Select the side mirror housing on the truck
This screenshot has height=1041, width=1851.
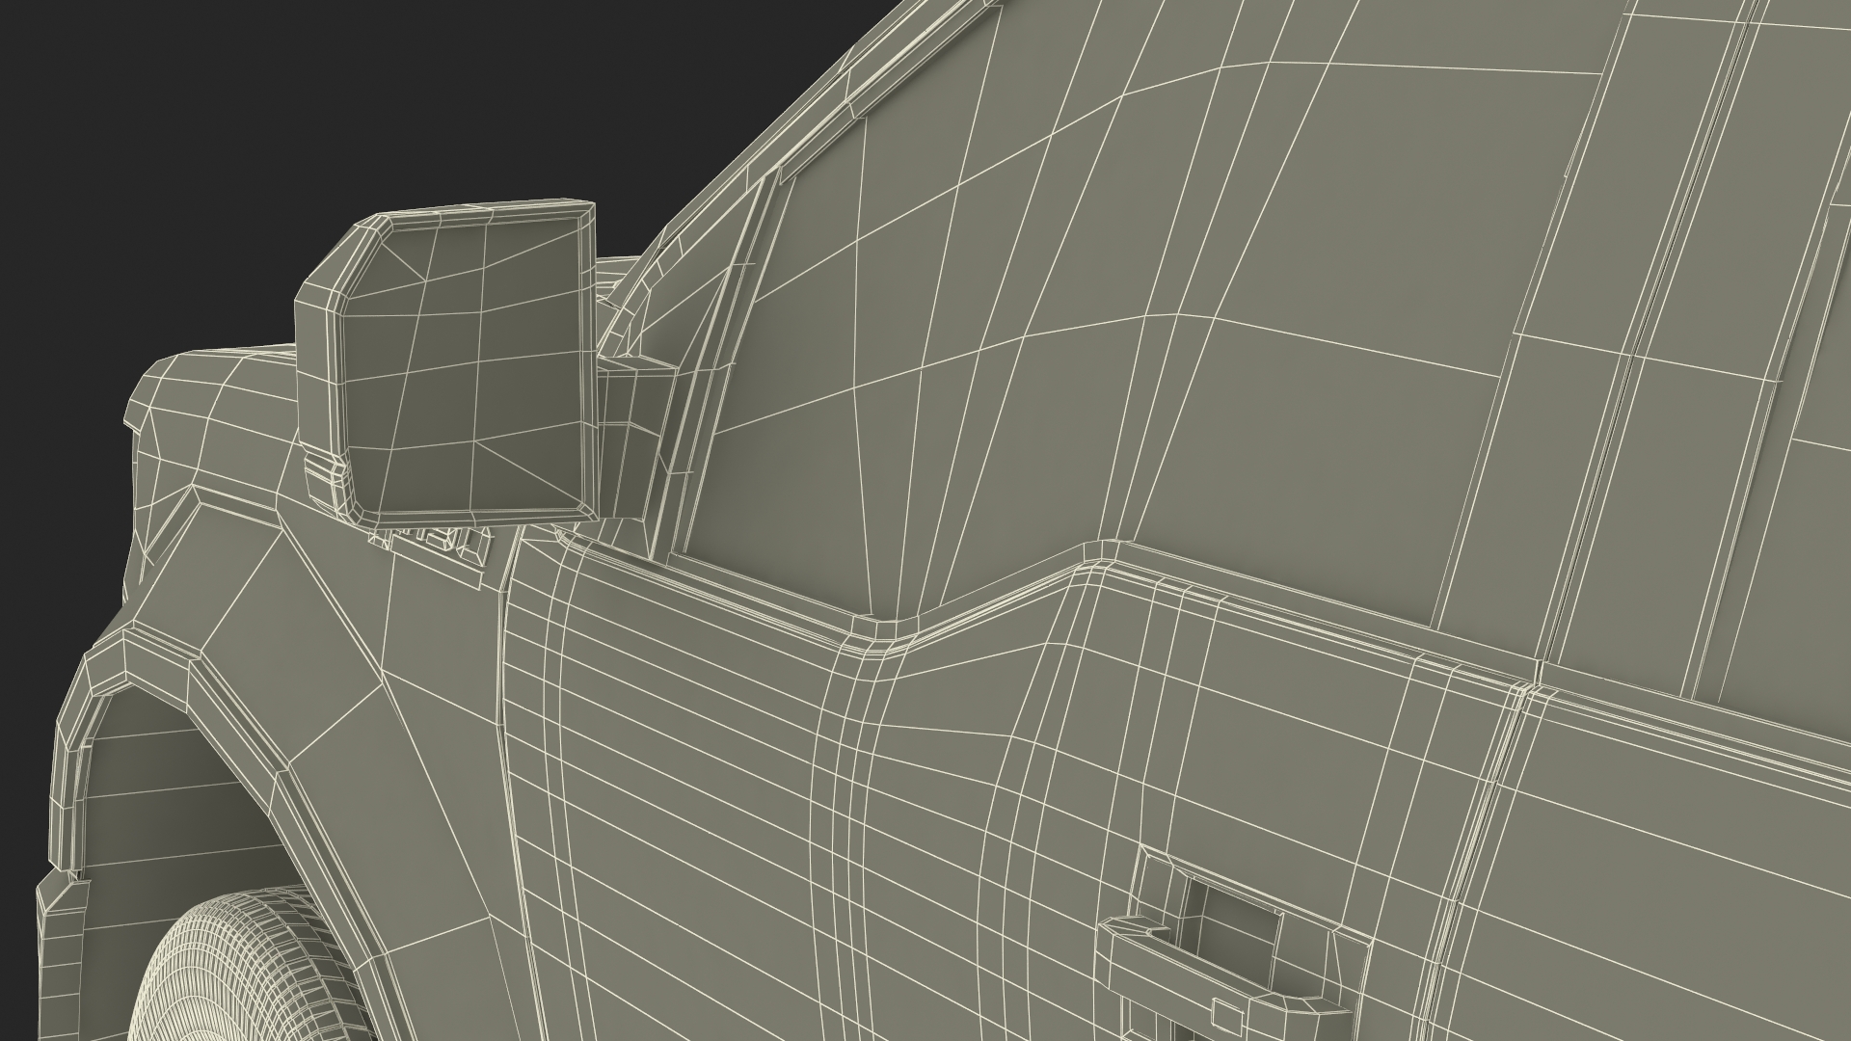[x=448, y=365]
